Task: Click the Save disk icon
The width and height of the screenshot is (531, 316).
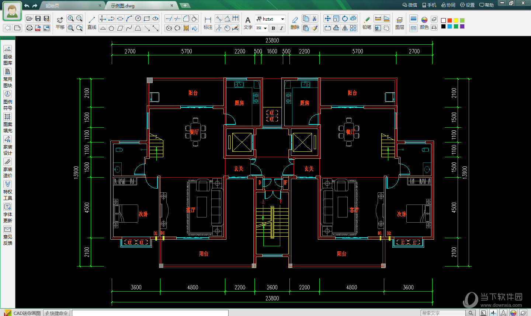Action: (x=38, y=18)
